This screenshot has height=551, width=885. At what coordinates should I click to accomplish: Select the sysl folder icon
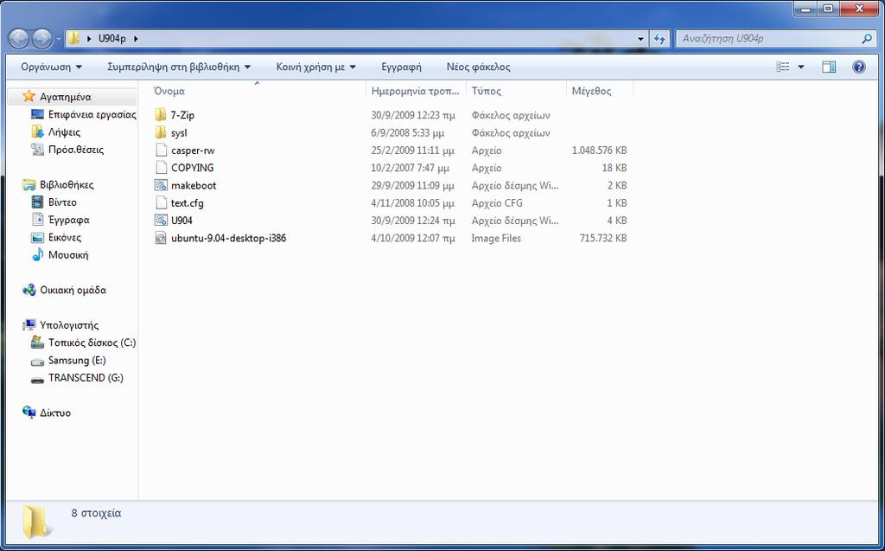point(161,133)
